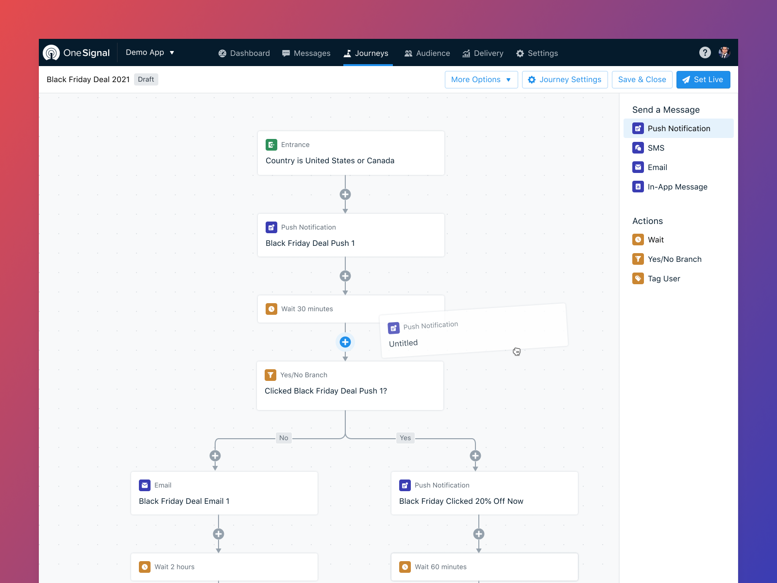Select In-App Message option

(677, 187)
